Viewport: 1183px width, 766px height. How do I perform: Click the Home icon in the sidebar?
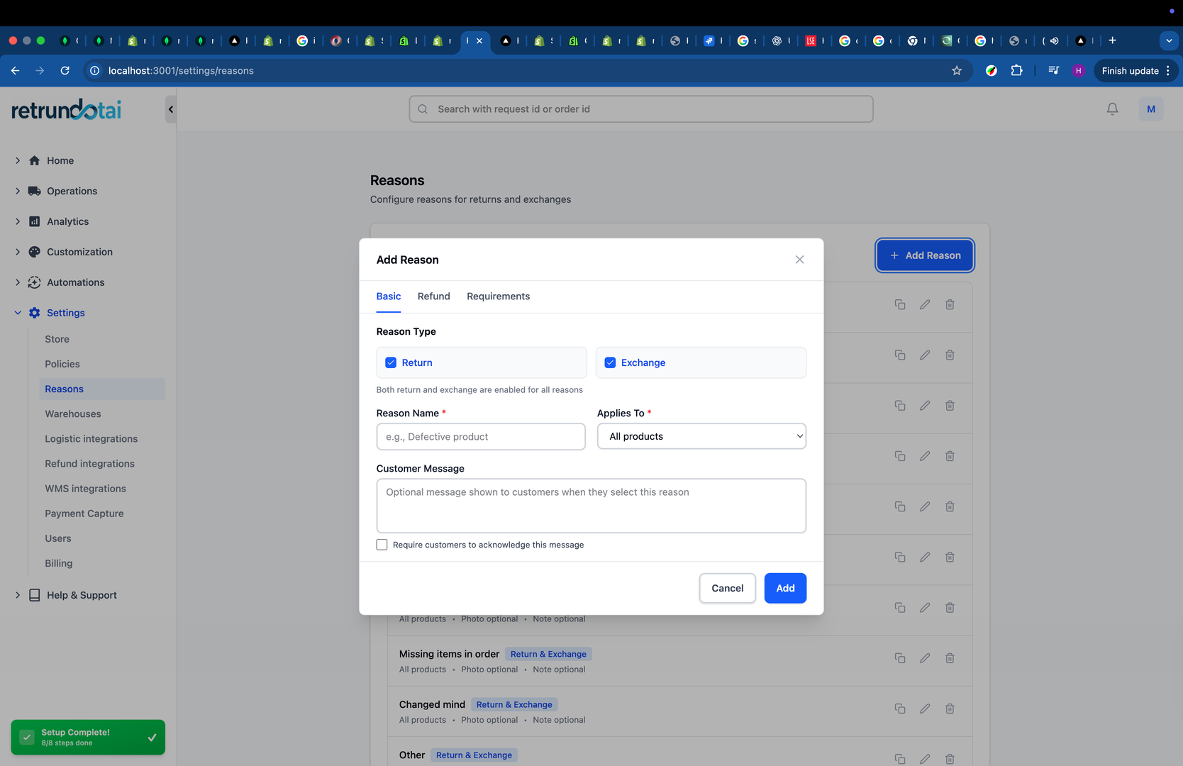(x=35, y=160)
